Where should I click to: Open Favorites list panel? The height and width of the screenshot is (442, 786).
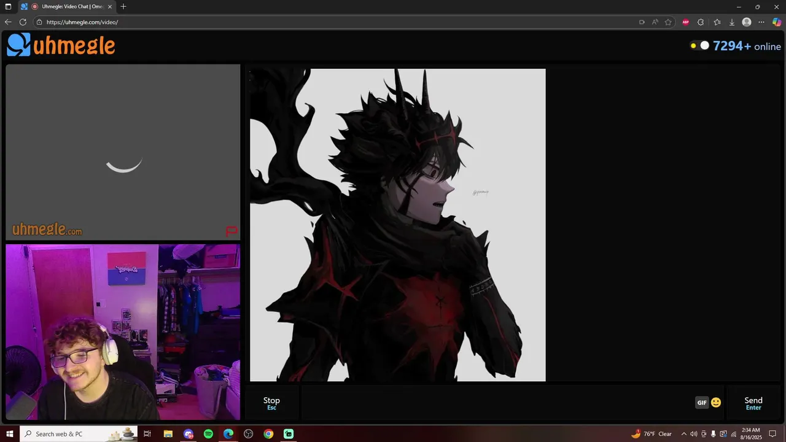(x=717, y=22)
